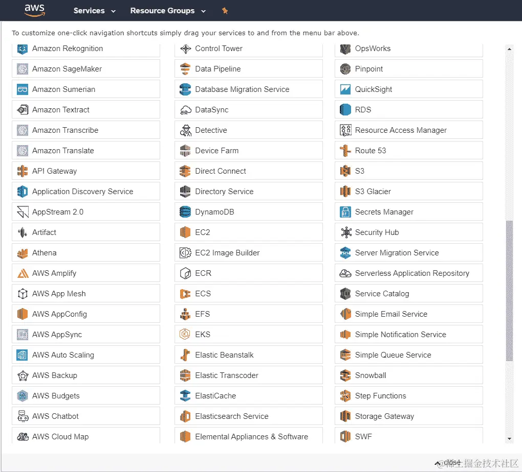This screenshot has height=472, width=522.
Task: Click the Detective icon
Action: 185,130
